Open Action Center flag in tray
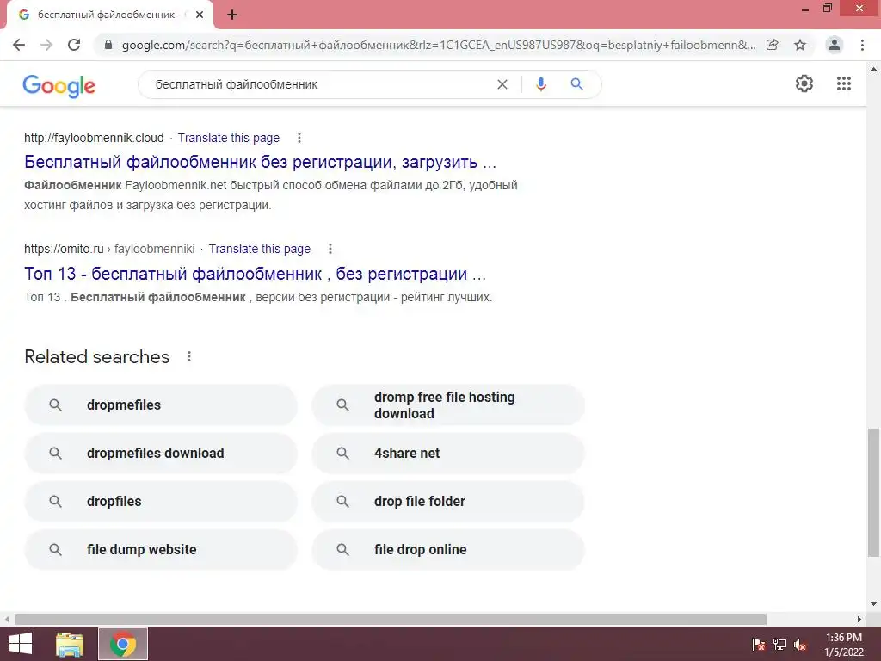 759,645
